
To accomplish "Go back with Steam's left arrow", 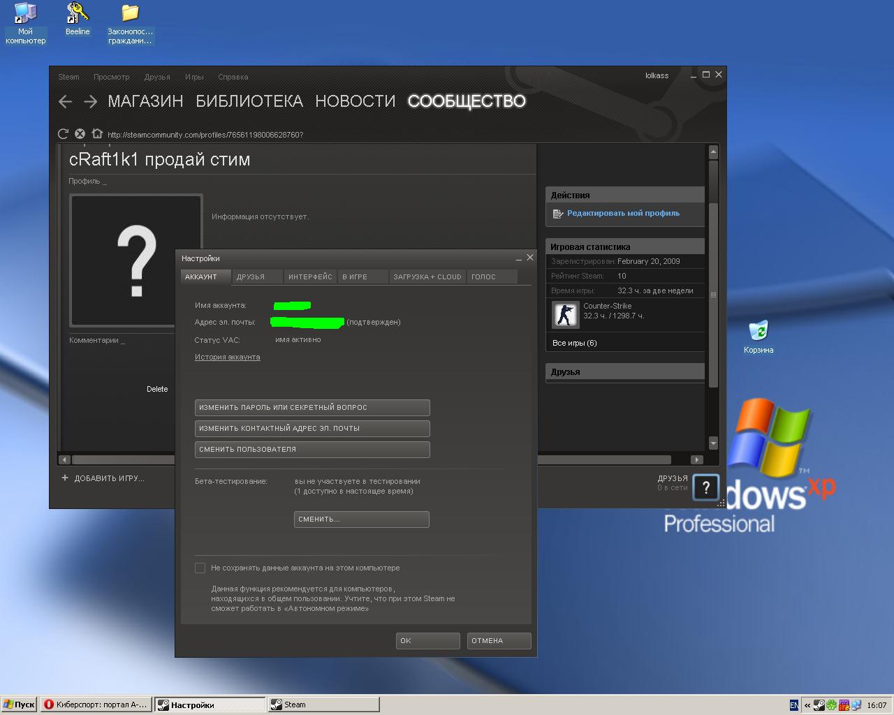I will [66, 102].
